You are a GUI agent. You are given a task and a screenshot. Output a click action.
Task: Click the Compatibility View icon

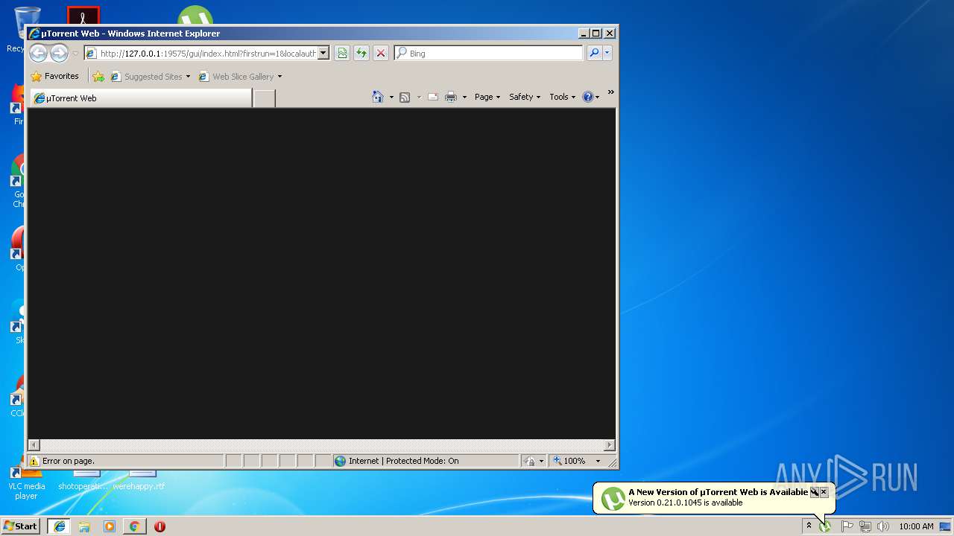342,53
